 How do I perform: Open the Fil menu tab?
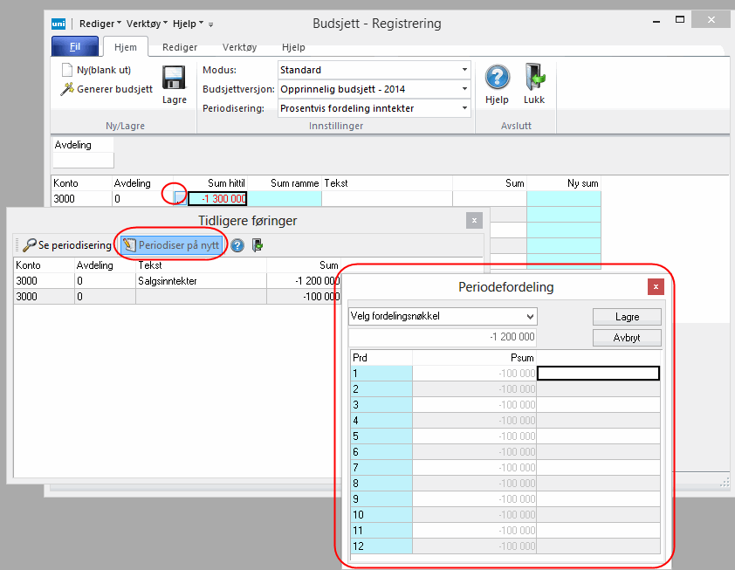[x=74, y=47]
